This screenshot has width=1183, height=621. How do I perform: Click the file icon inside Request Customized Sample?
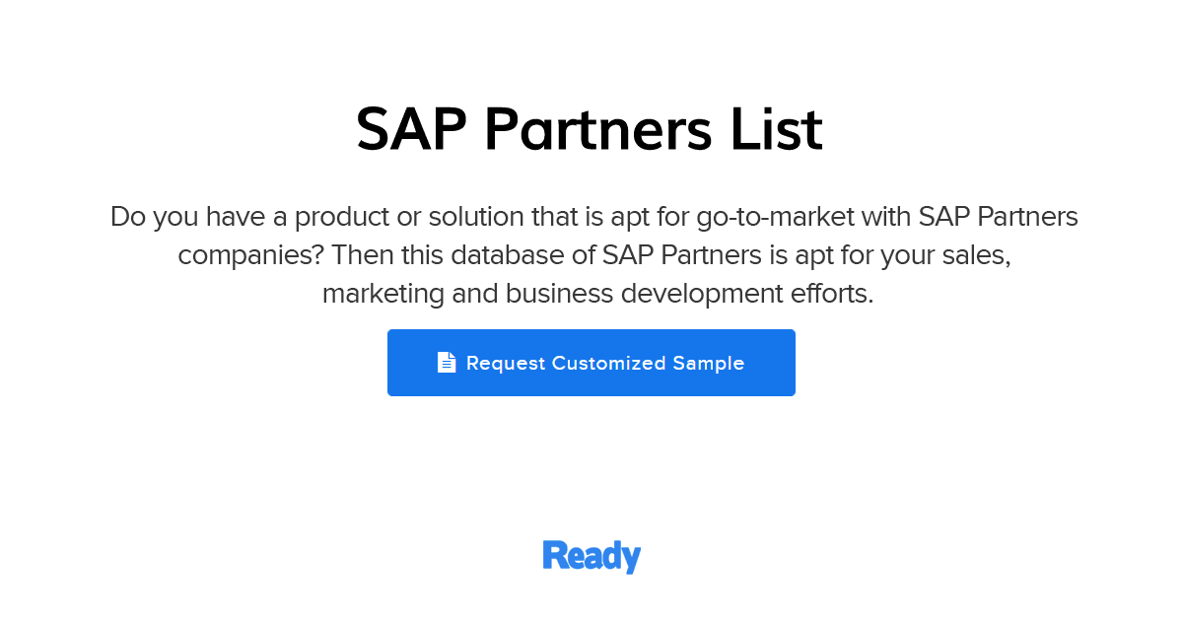(447, 361)
